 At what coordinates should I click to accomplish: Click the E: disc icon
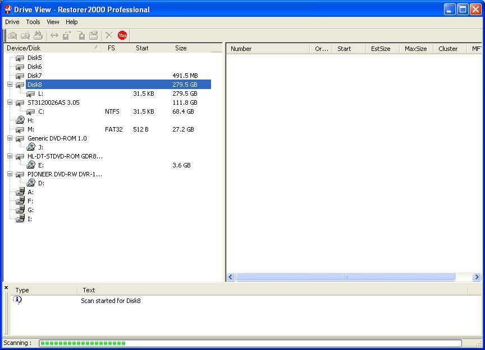pos(31,165)
